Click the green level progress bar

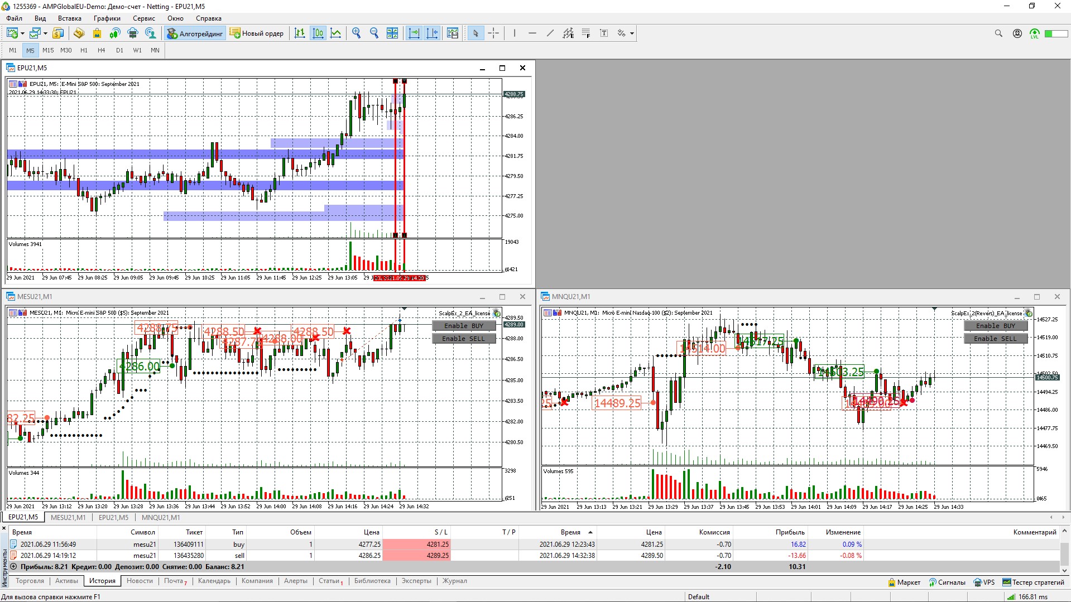(1056, 34)
